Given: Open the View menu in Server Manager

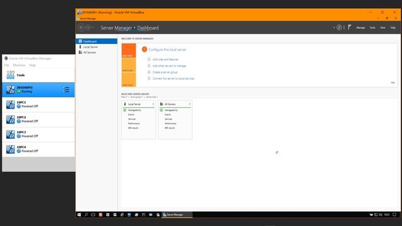Looking at the screenshot, I should [383, 28].
